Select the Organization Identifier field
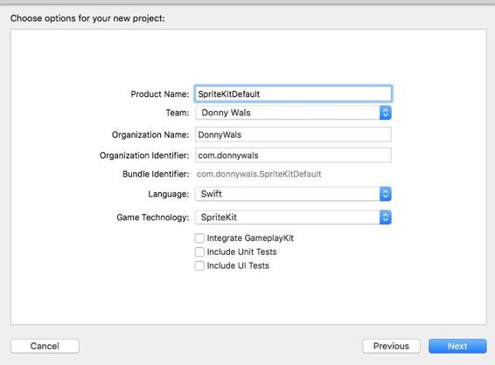This screenshot has width=495, height=365. coord(293,155)
